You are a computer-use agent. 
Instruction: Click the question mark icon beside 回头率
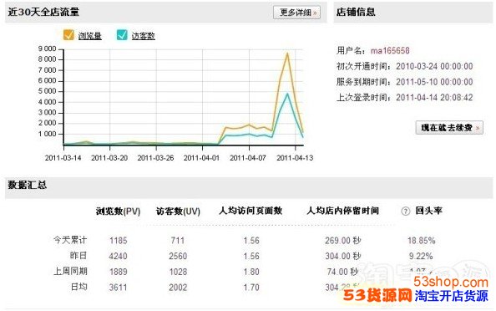405,211
